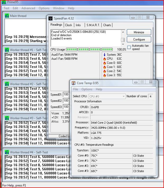Click the APICID field showing 0
164x188 pixels.
(x=122, y=112)
